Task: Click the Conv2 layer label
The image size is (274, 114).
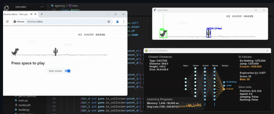Action: tap(205, 66)
